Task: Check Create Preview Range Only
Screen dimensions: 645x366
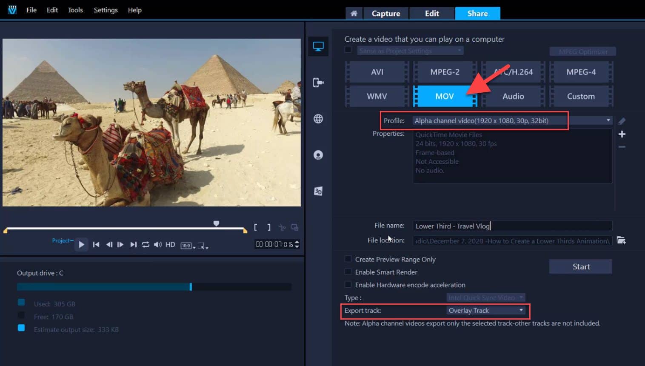Action: 348,259
